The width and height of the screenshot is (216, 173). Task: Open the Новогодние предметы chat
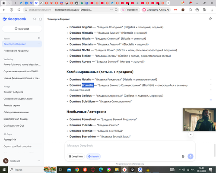click(x=22, y=51)
